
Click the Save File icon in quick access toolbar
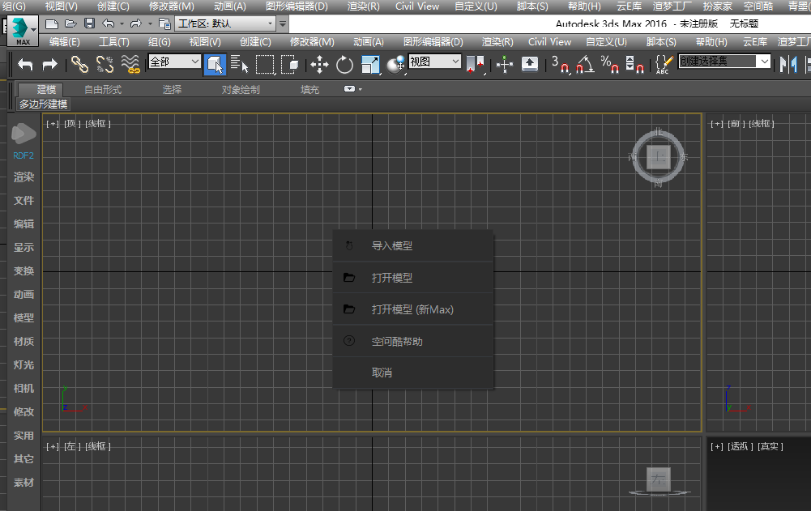(89, 23)
